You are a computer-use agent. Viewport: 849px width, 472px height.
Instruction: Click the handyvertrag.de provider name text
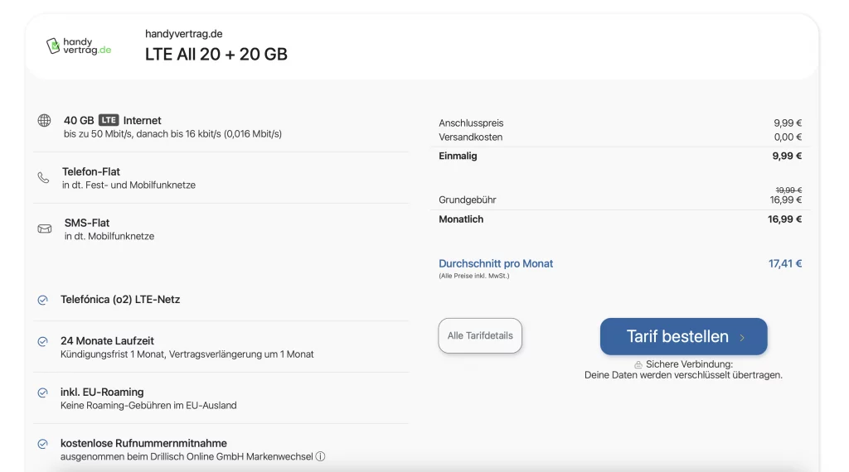(x=183, y=34)
